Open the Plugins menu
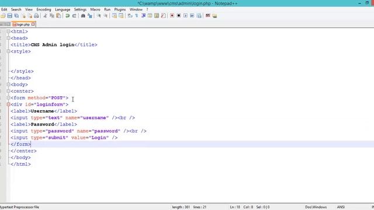The width and height of the screenshot is (374, 210). [x=120, y=9]
